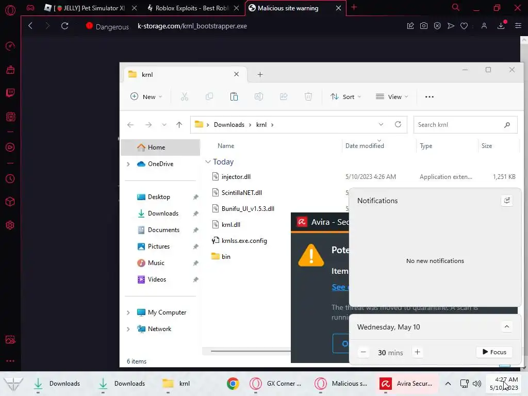Click the k-storage.com address bar
The height and width of the screenshot is (396, 528).
tap(192, 26)
